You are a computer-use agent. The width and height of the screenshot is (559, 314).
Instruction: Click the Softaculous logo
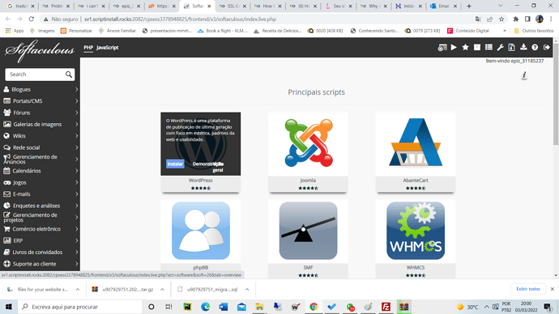pyautogui.click(x=40, y=50)
